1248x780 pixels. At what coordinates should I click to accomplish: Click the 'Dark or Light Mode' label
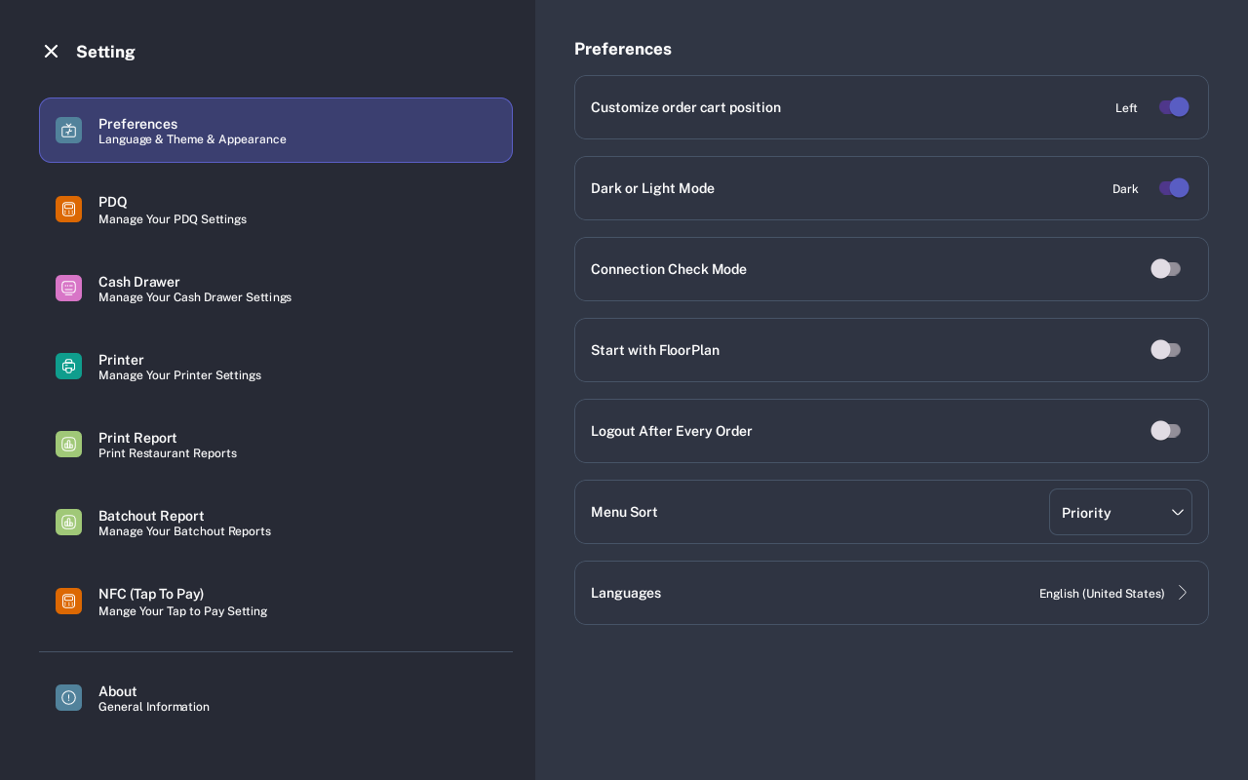tap(652, 188)
